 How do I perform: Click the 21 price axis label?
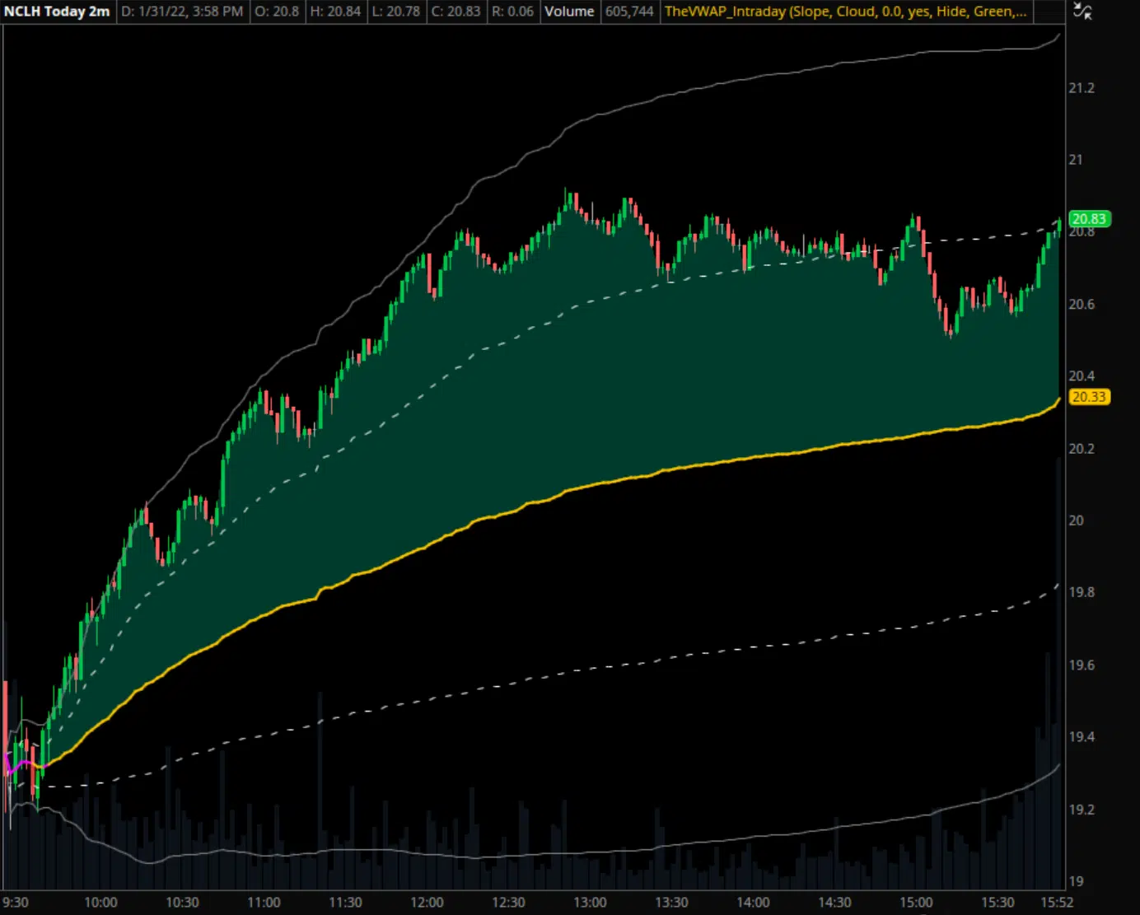click(1076, 160)
